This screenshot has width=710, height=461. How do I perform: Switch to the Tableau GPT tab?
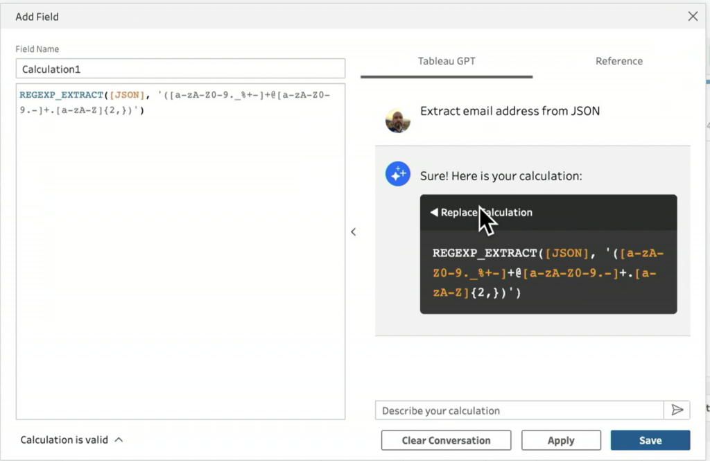click(x=446, y=61)
